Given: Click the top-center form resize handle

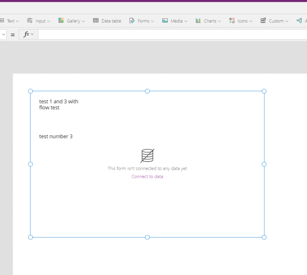Looking at the screenshot, I should (x=148, y=91).
